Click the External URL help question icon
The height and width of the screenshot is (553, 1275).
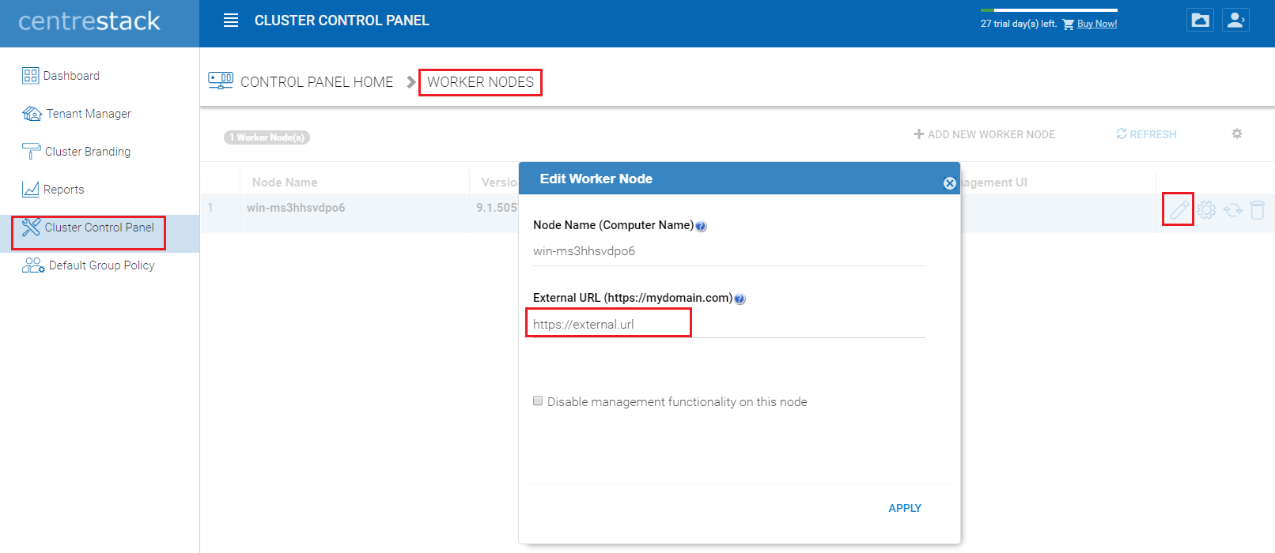point(740,299)
